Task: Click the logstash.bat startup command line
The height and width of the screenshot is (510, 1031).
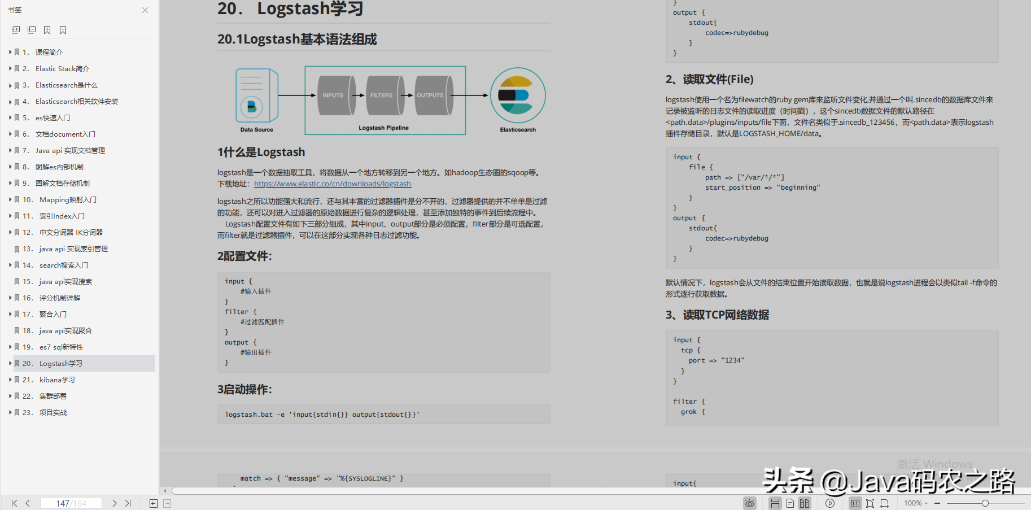Action: [x=322, y=415]
